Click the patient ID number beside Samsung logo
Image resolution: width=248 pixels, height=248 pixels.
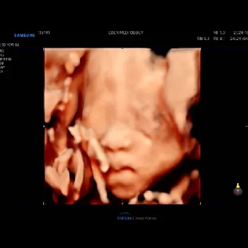(x=44, y=33)
